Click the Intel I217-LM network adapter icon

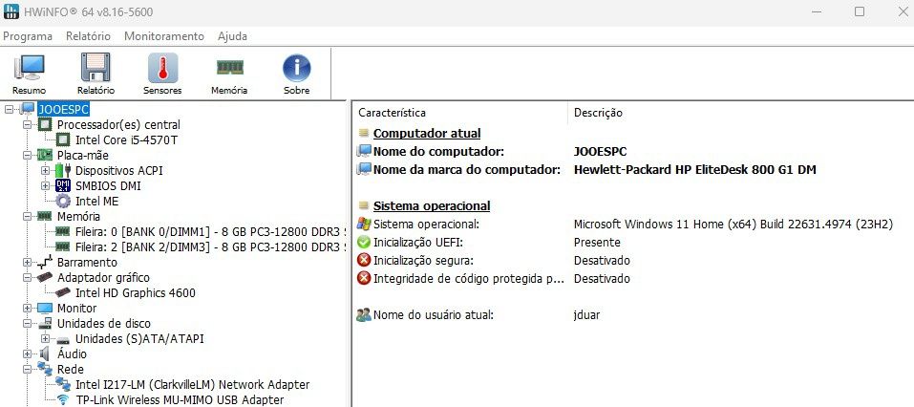pyautogui.click(x=64, y=384)
